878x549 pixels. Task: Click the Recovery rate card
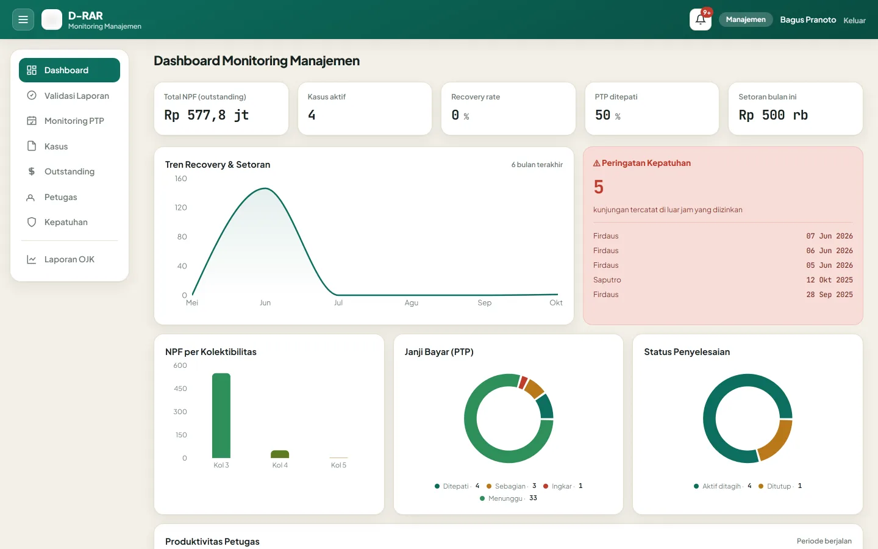pos(509,109)
